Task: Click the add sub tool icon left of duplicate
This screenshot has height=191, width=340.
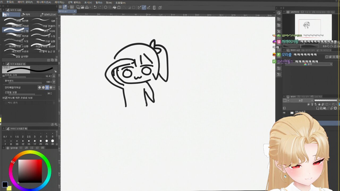Action: (x=49, y=60)
